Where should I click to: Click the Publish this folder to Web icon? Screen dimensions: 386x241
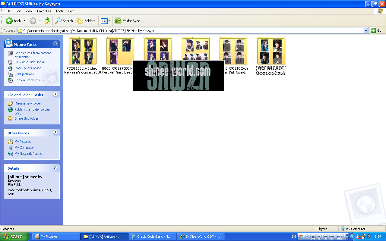[10, 110]
